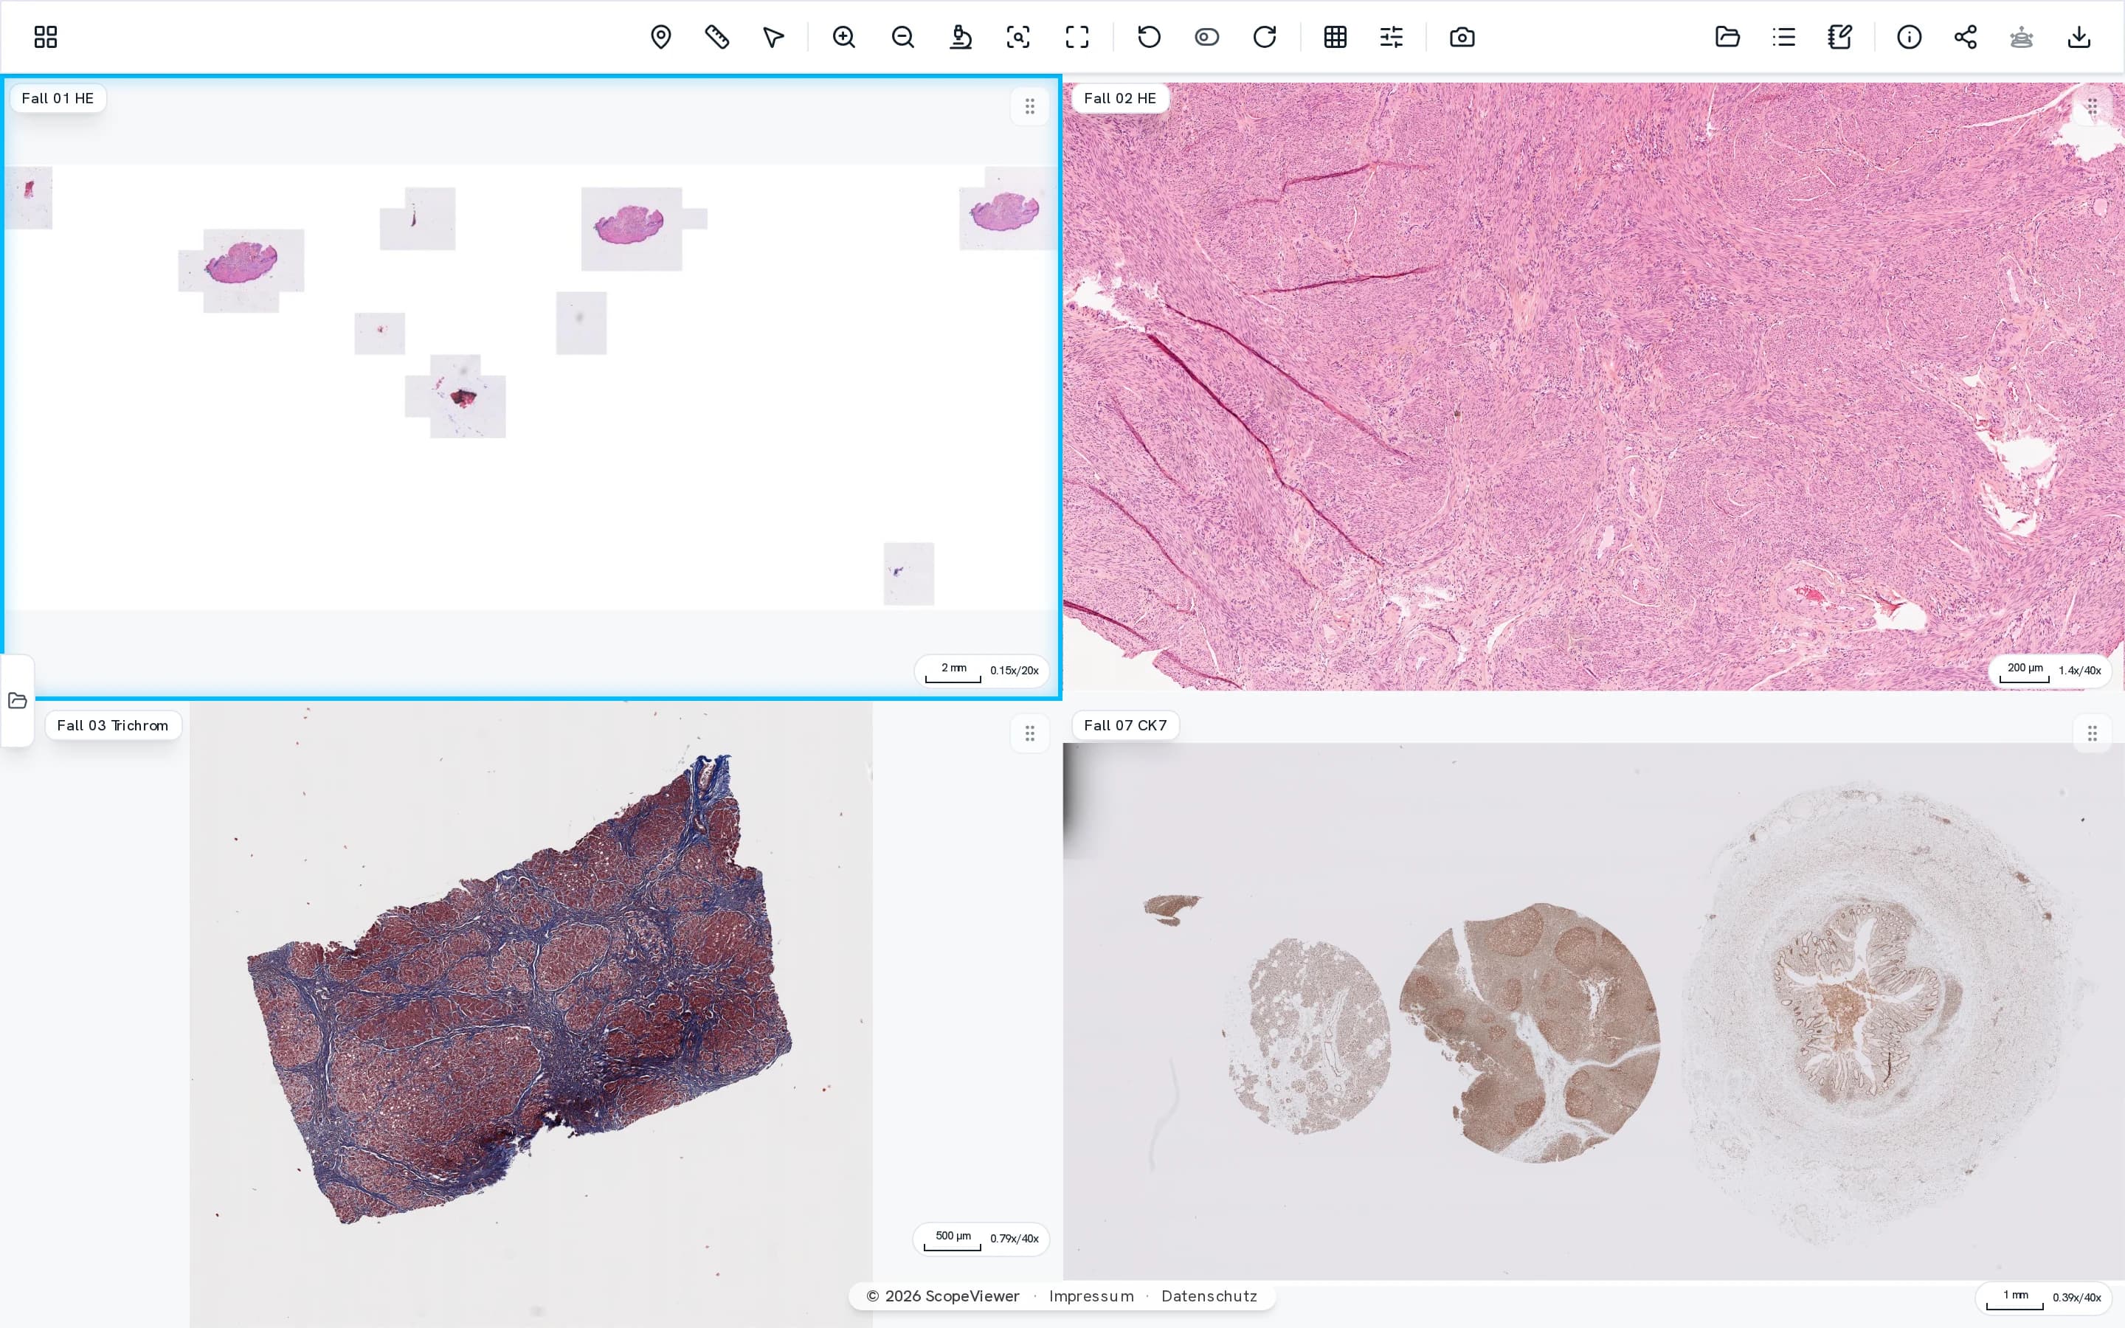This screenshot has height=1328, width=2125.
Task: Select the Fall 07 CK7 label
Action: coord(1126,725)
